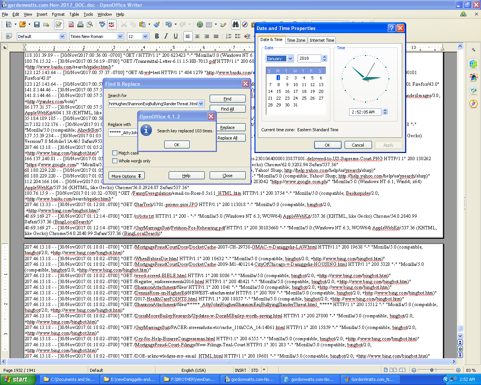This screenshot has height=385, width=481.
Task: Click the Save document icon
Action: click(x=36, y=24)
